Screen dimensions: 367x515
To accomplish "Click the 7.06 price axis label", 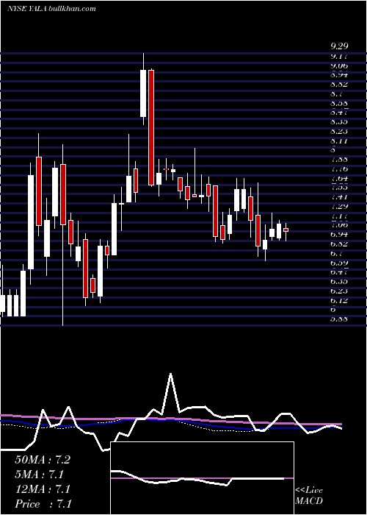I will tap(339, 225).
